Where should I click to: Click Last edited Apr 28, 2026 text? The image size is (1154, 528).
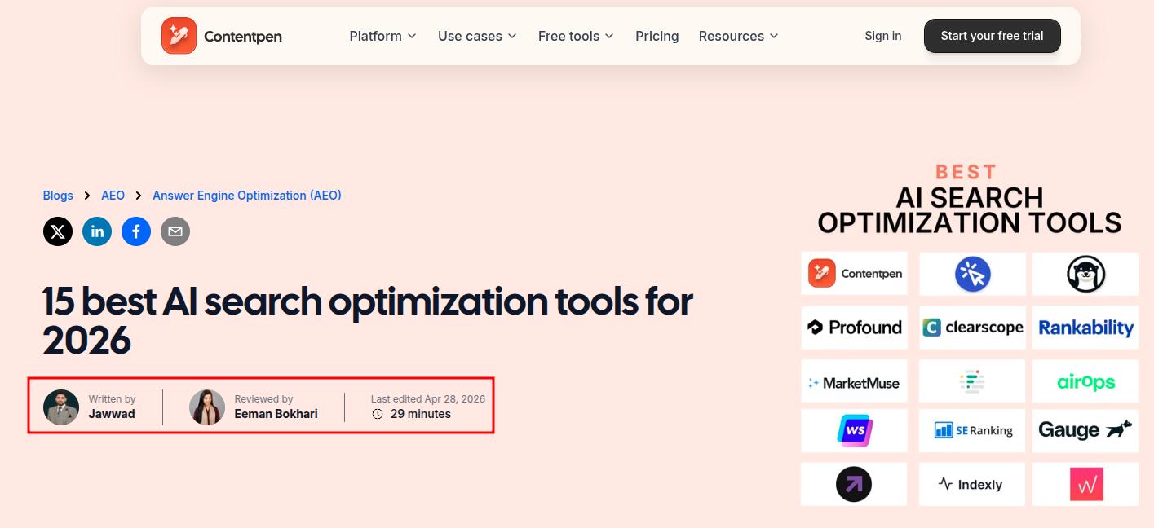pos(428,399)
